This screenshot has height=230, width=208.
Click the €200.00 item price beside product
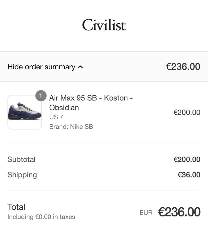pos(187,112)
